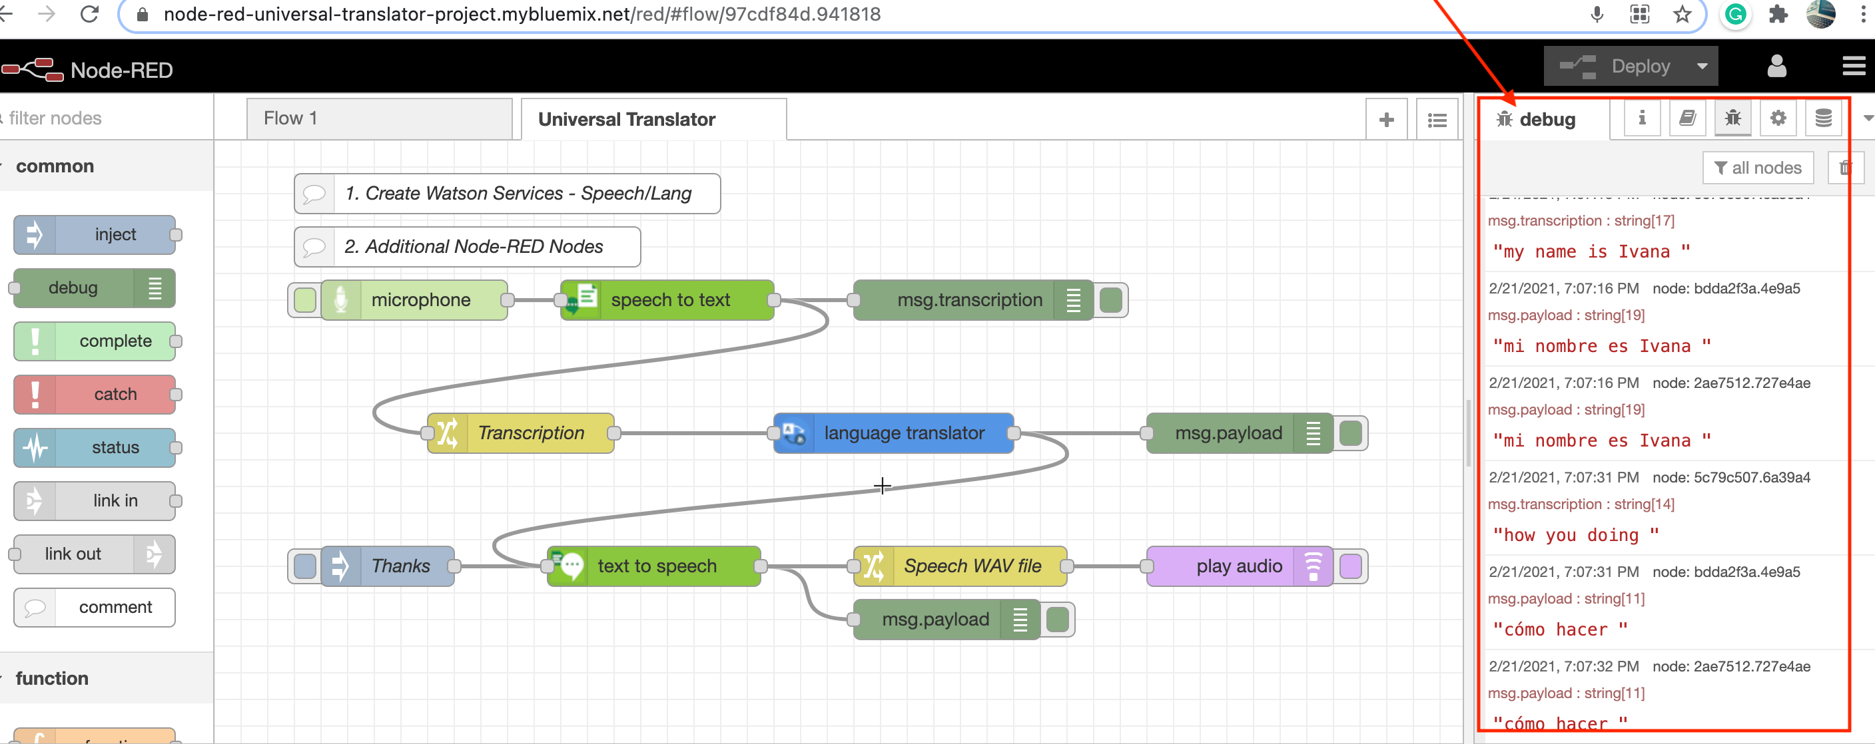1875x744 pixels.
Task: Expand the Deploy dropdown arrow
Action: [1702, 67]
